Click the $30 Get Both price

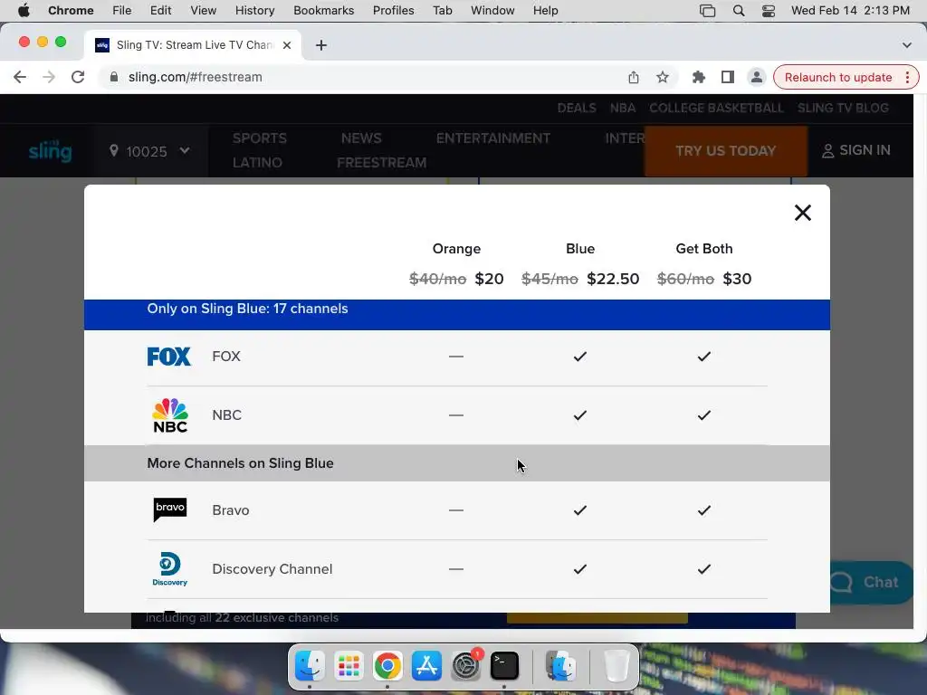click(x=737, y=279)
